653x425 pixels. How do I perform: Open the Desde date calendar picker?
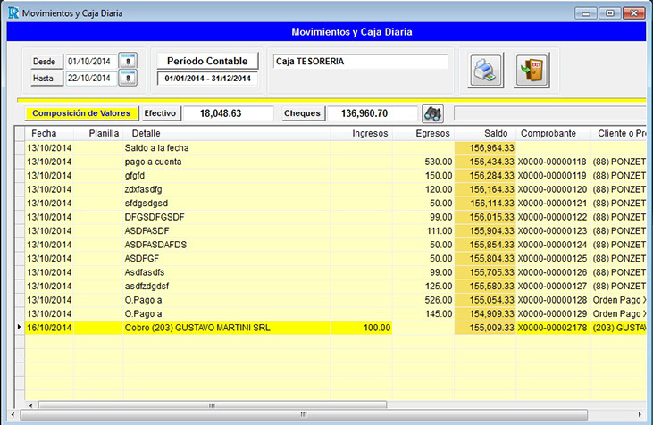[128, 62]
